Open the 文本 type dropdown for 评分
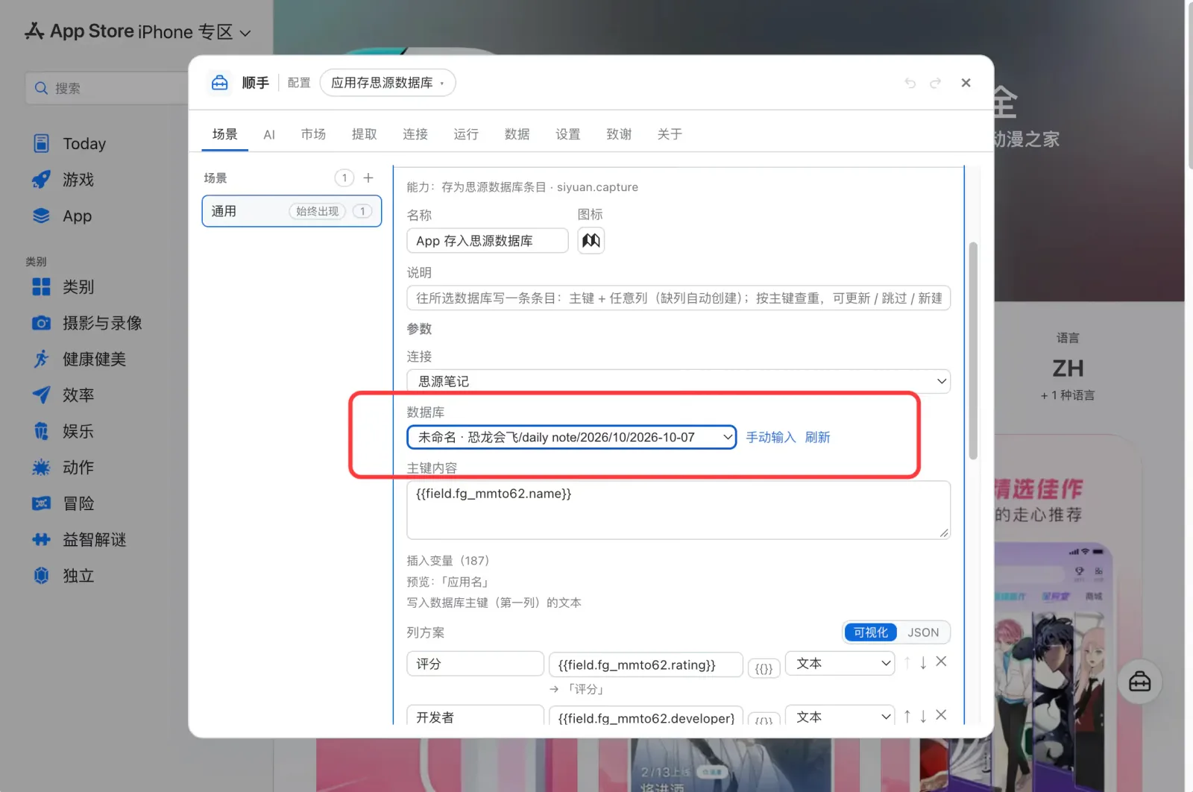Viewport: 1193px width, 792px height. pos(840,663)
